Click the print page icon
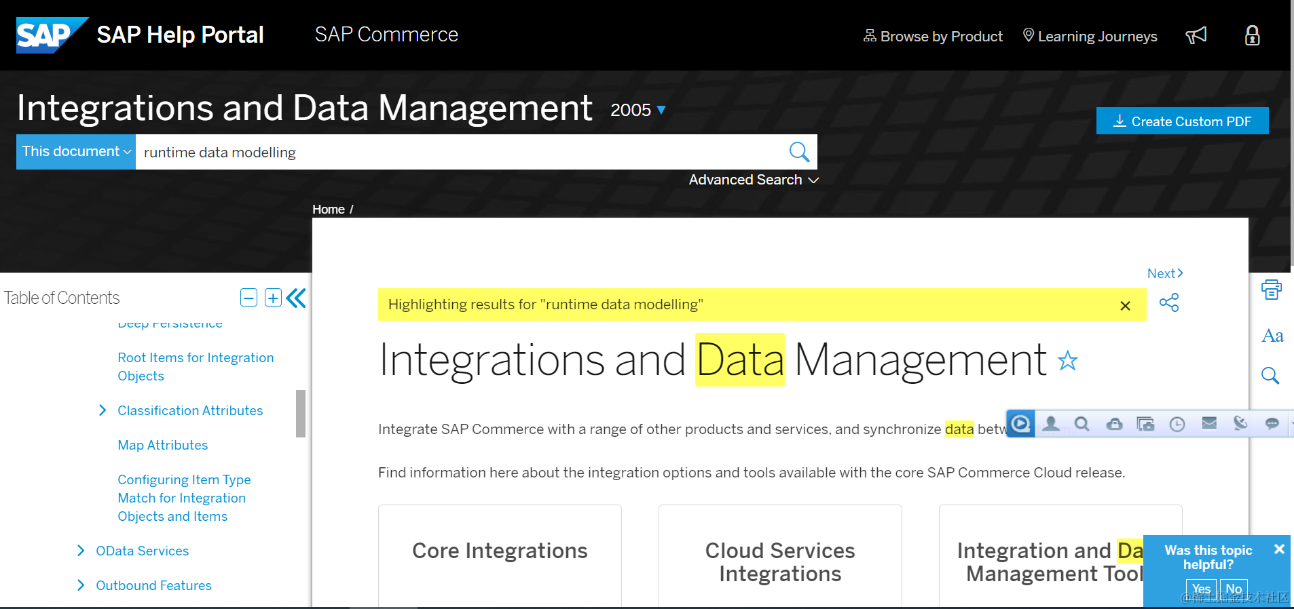1294x609 pixels. point(1271,290)
